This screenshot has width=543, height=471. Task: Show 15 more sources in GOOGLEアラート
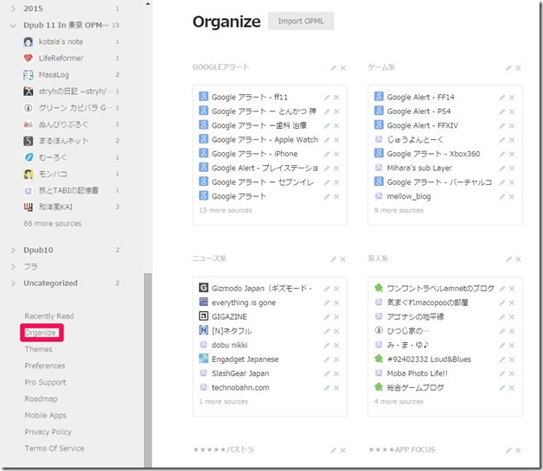(226, 210)
